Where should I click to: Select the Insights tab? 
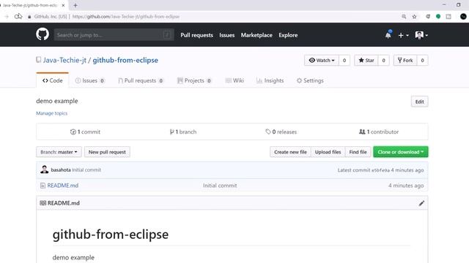(x=270, y=80)
